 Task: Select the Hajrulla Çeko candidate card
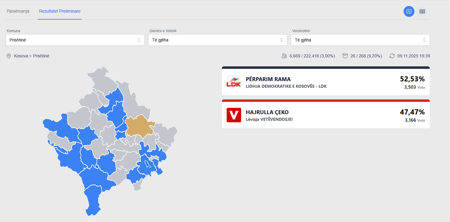click(x=326, y=115)
